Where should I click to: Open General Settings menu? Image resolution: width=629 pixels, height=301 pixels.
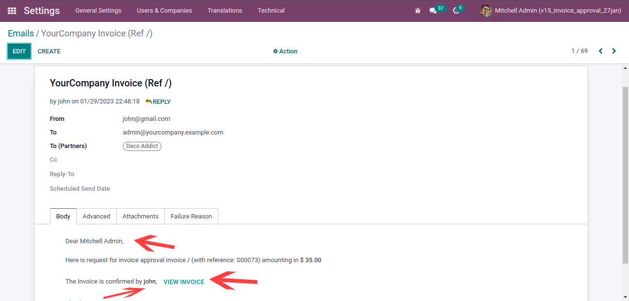coord(98,11)
